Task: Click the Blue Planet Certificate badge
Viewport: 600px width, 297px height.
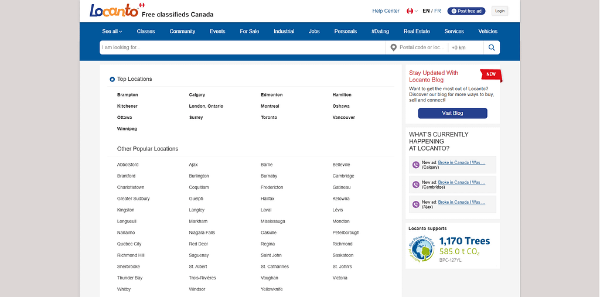Action: 421,249
